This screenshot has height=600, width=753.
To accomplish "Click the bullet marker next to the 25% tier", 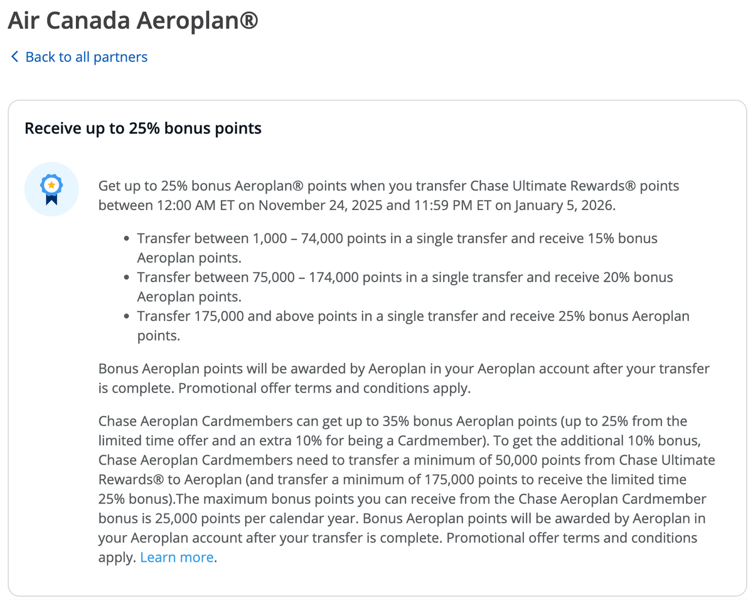I will 125,317.
